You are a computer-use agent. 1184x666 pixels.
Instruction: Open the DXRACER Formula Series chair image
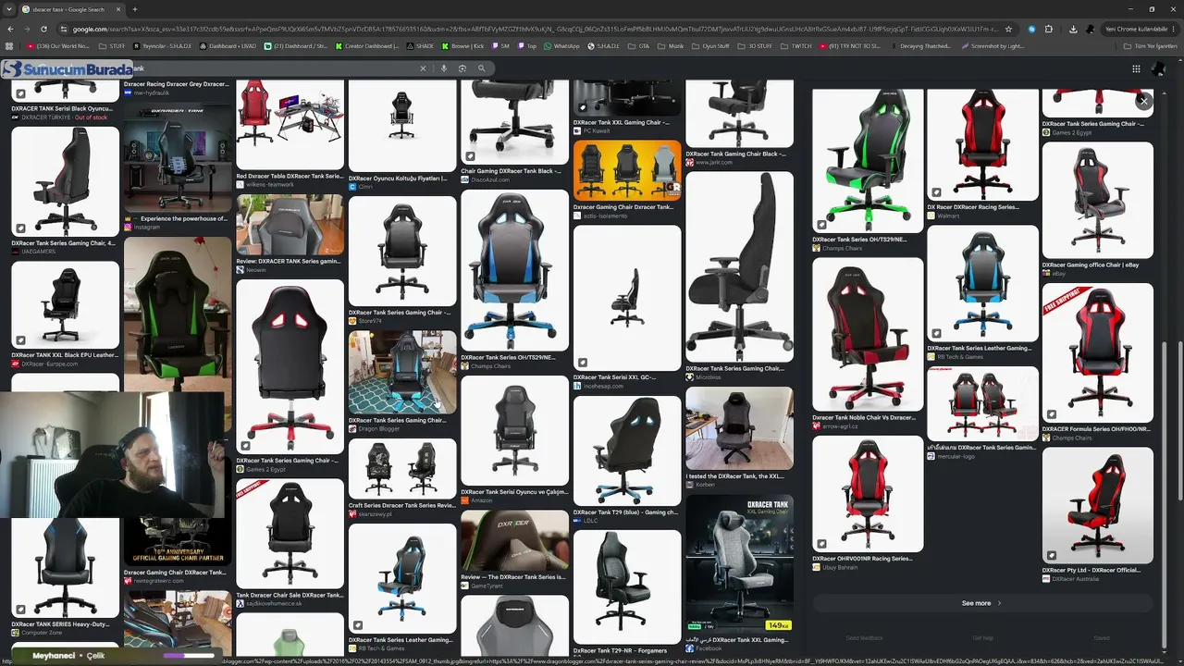click(1098, 353)
